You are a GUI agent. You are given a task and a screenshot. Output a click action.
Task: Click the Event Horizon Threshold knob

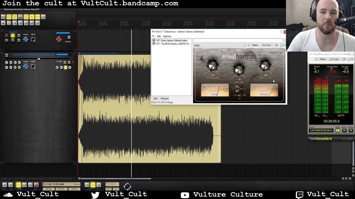[x=212, y=66]
